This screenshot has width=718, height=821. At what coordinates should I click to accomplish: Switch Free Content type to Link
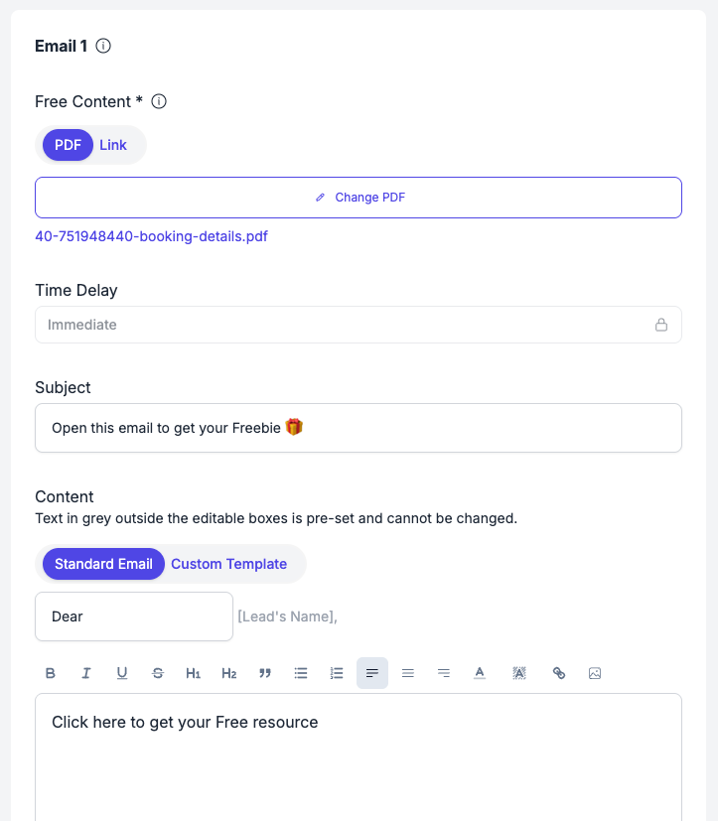(x=113, y=145)
